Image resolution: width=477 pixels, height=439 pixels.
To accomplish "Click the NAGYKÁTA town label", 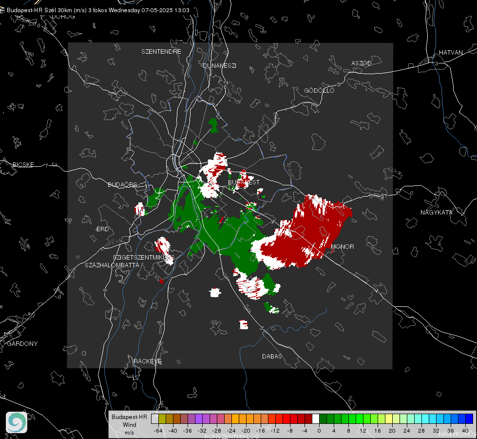I will click(436, 212).
